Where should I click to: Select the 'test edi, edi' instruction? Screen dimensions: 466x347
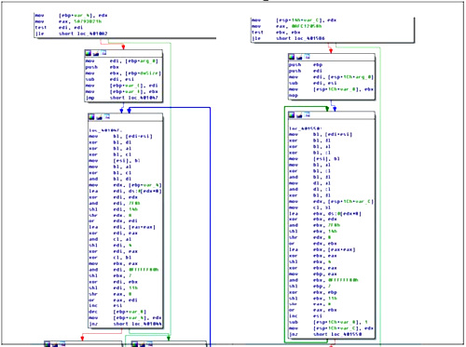pos(59,27)
